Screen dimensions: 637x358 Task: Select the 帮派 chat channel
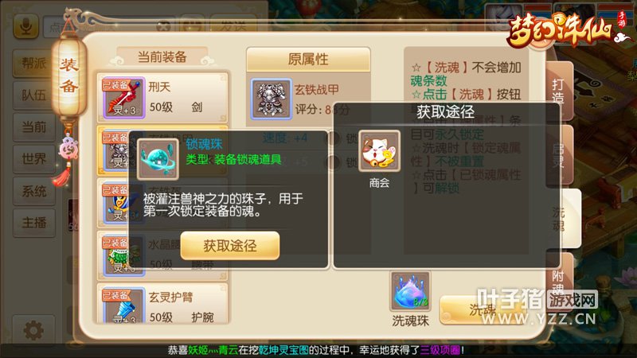(33, 64)
